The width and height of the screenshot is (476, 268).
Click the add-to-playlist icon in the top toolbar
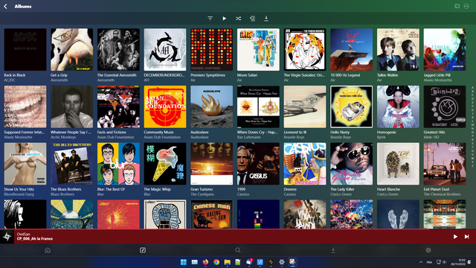click(252, 19)
